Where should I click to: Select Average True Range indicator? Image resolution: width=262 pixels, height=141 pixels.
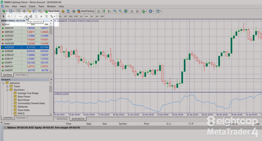[28, 93]
